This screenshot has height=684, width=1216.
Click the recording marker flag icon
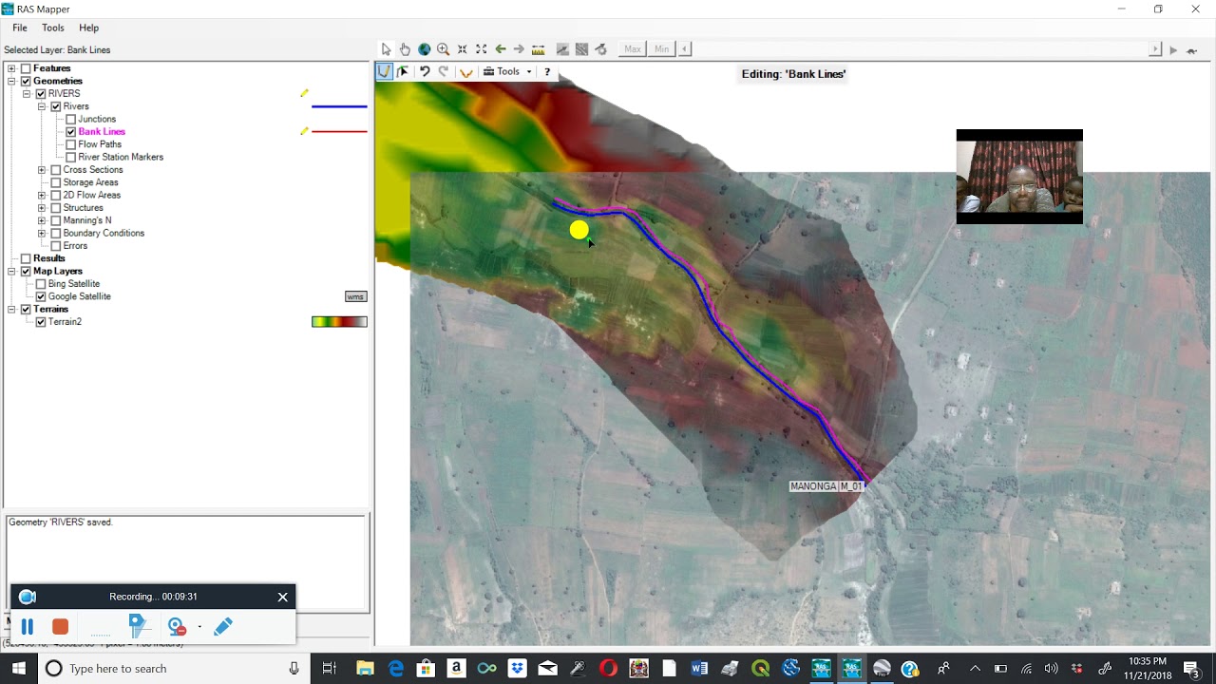[x=138, y=625]
